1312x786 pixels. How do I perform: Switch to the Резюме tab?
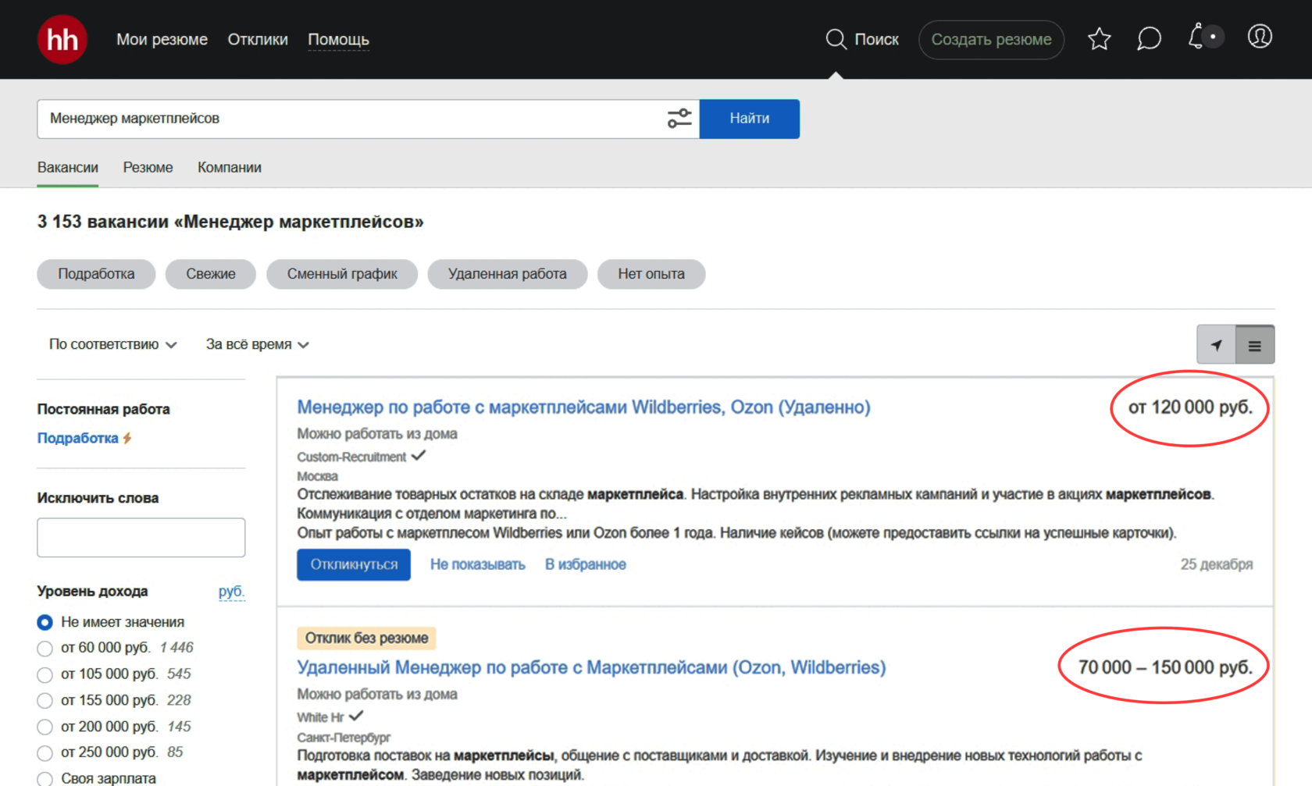pos(148,167)
